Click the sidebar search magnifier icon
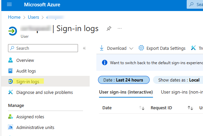The width and height of the screenshot is (203, 136). tap(12, 48)
